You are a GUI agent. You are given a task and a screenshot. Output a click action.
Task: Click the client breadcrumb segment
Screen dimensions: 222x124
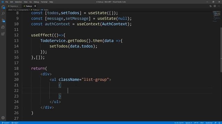10,10
